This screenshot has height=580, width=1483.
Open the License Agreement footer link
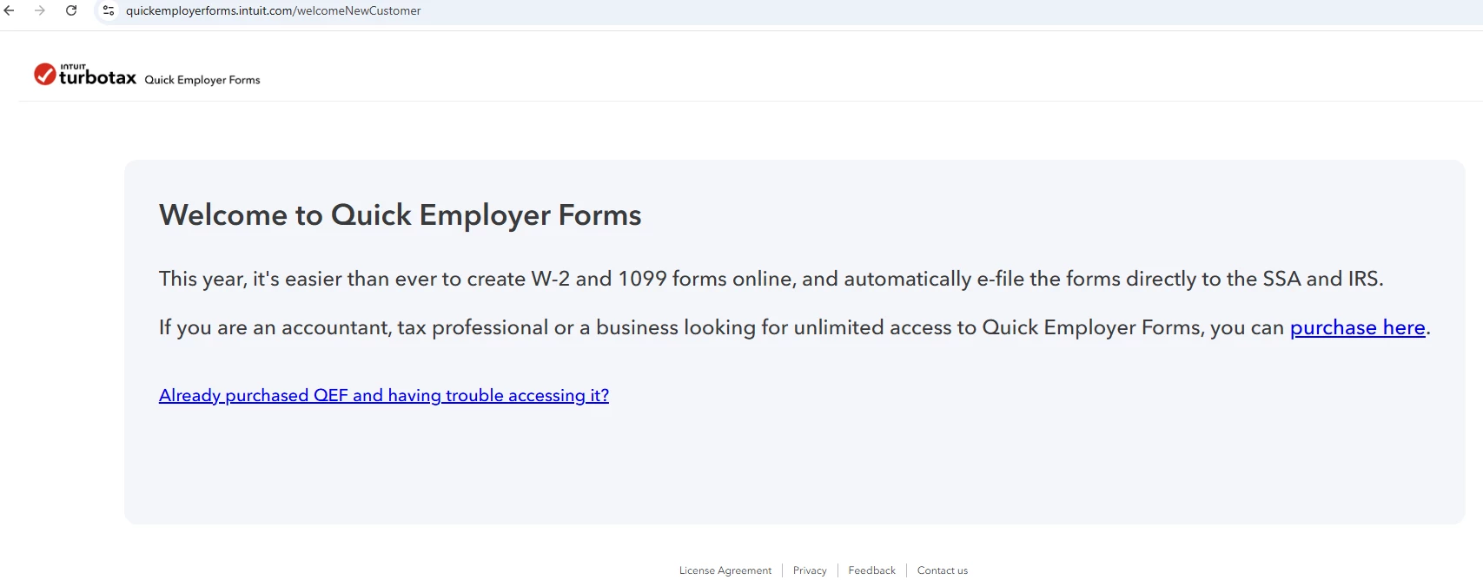click(725, 570)
